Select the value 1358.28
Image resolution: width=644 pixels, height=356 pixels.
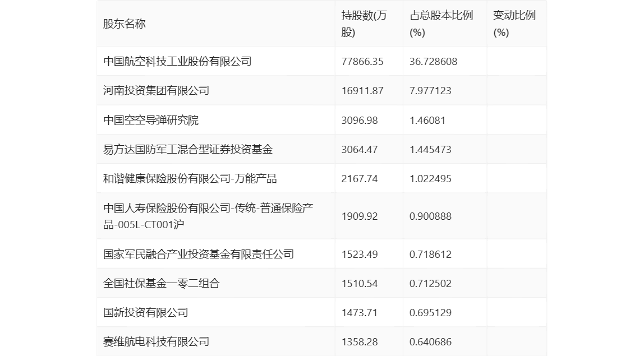tap(360, 341)
